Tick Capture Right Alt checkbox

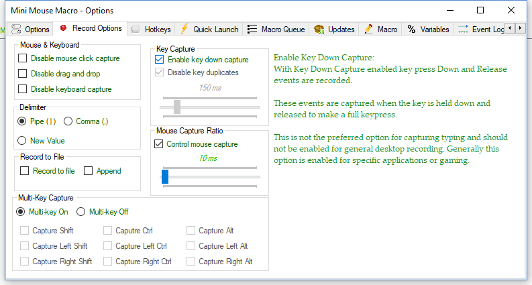191,262
